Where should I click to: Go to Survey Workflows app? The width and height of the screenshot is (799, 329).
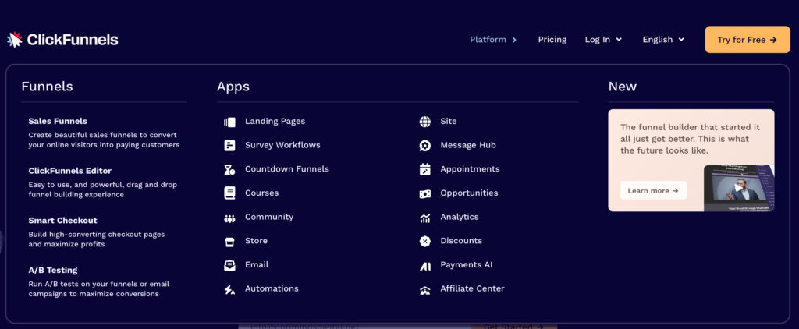(x=282, y=145)
